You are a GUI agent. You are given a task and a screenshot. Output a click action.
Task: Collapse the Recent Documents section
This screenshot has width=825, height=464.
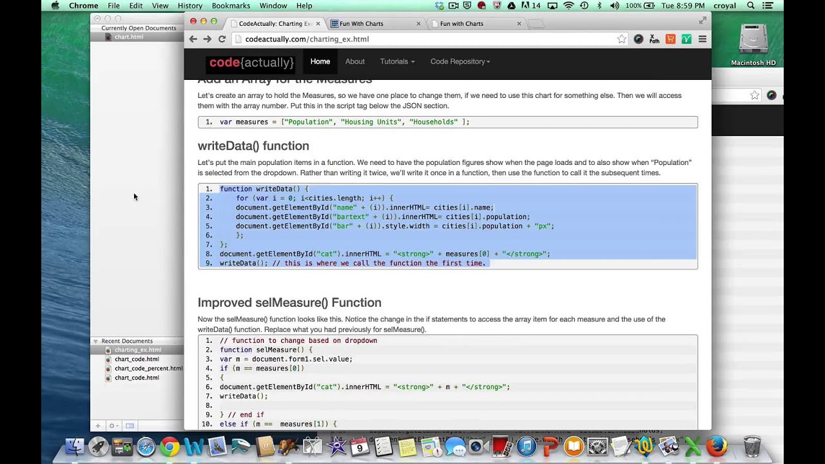point(95,341)
